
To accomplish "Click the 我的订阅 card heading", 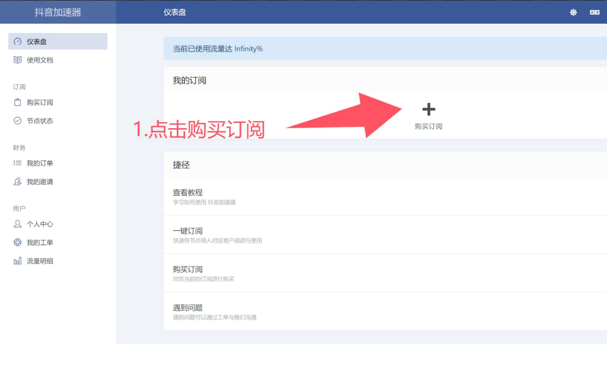I will [189, 80].
